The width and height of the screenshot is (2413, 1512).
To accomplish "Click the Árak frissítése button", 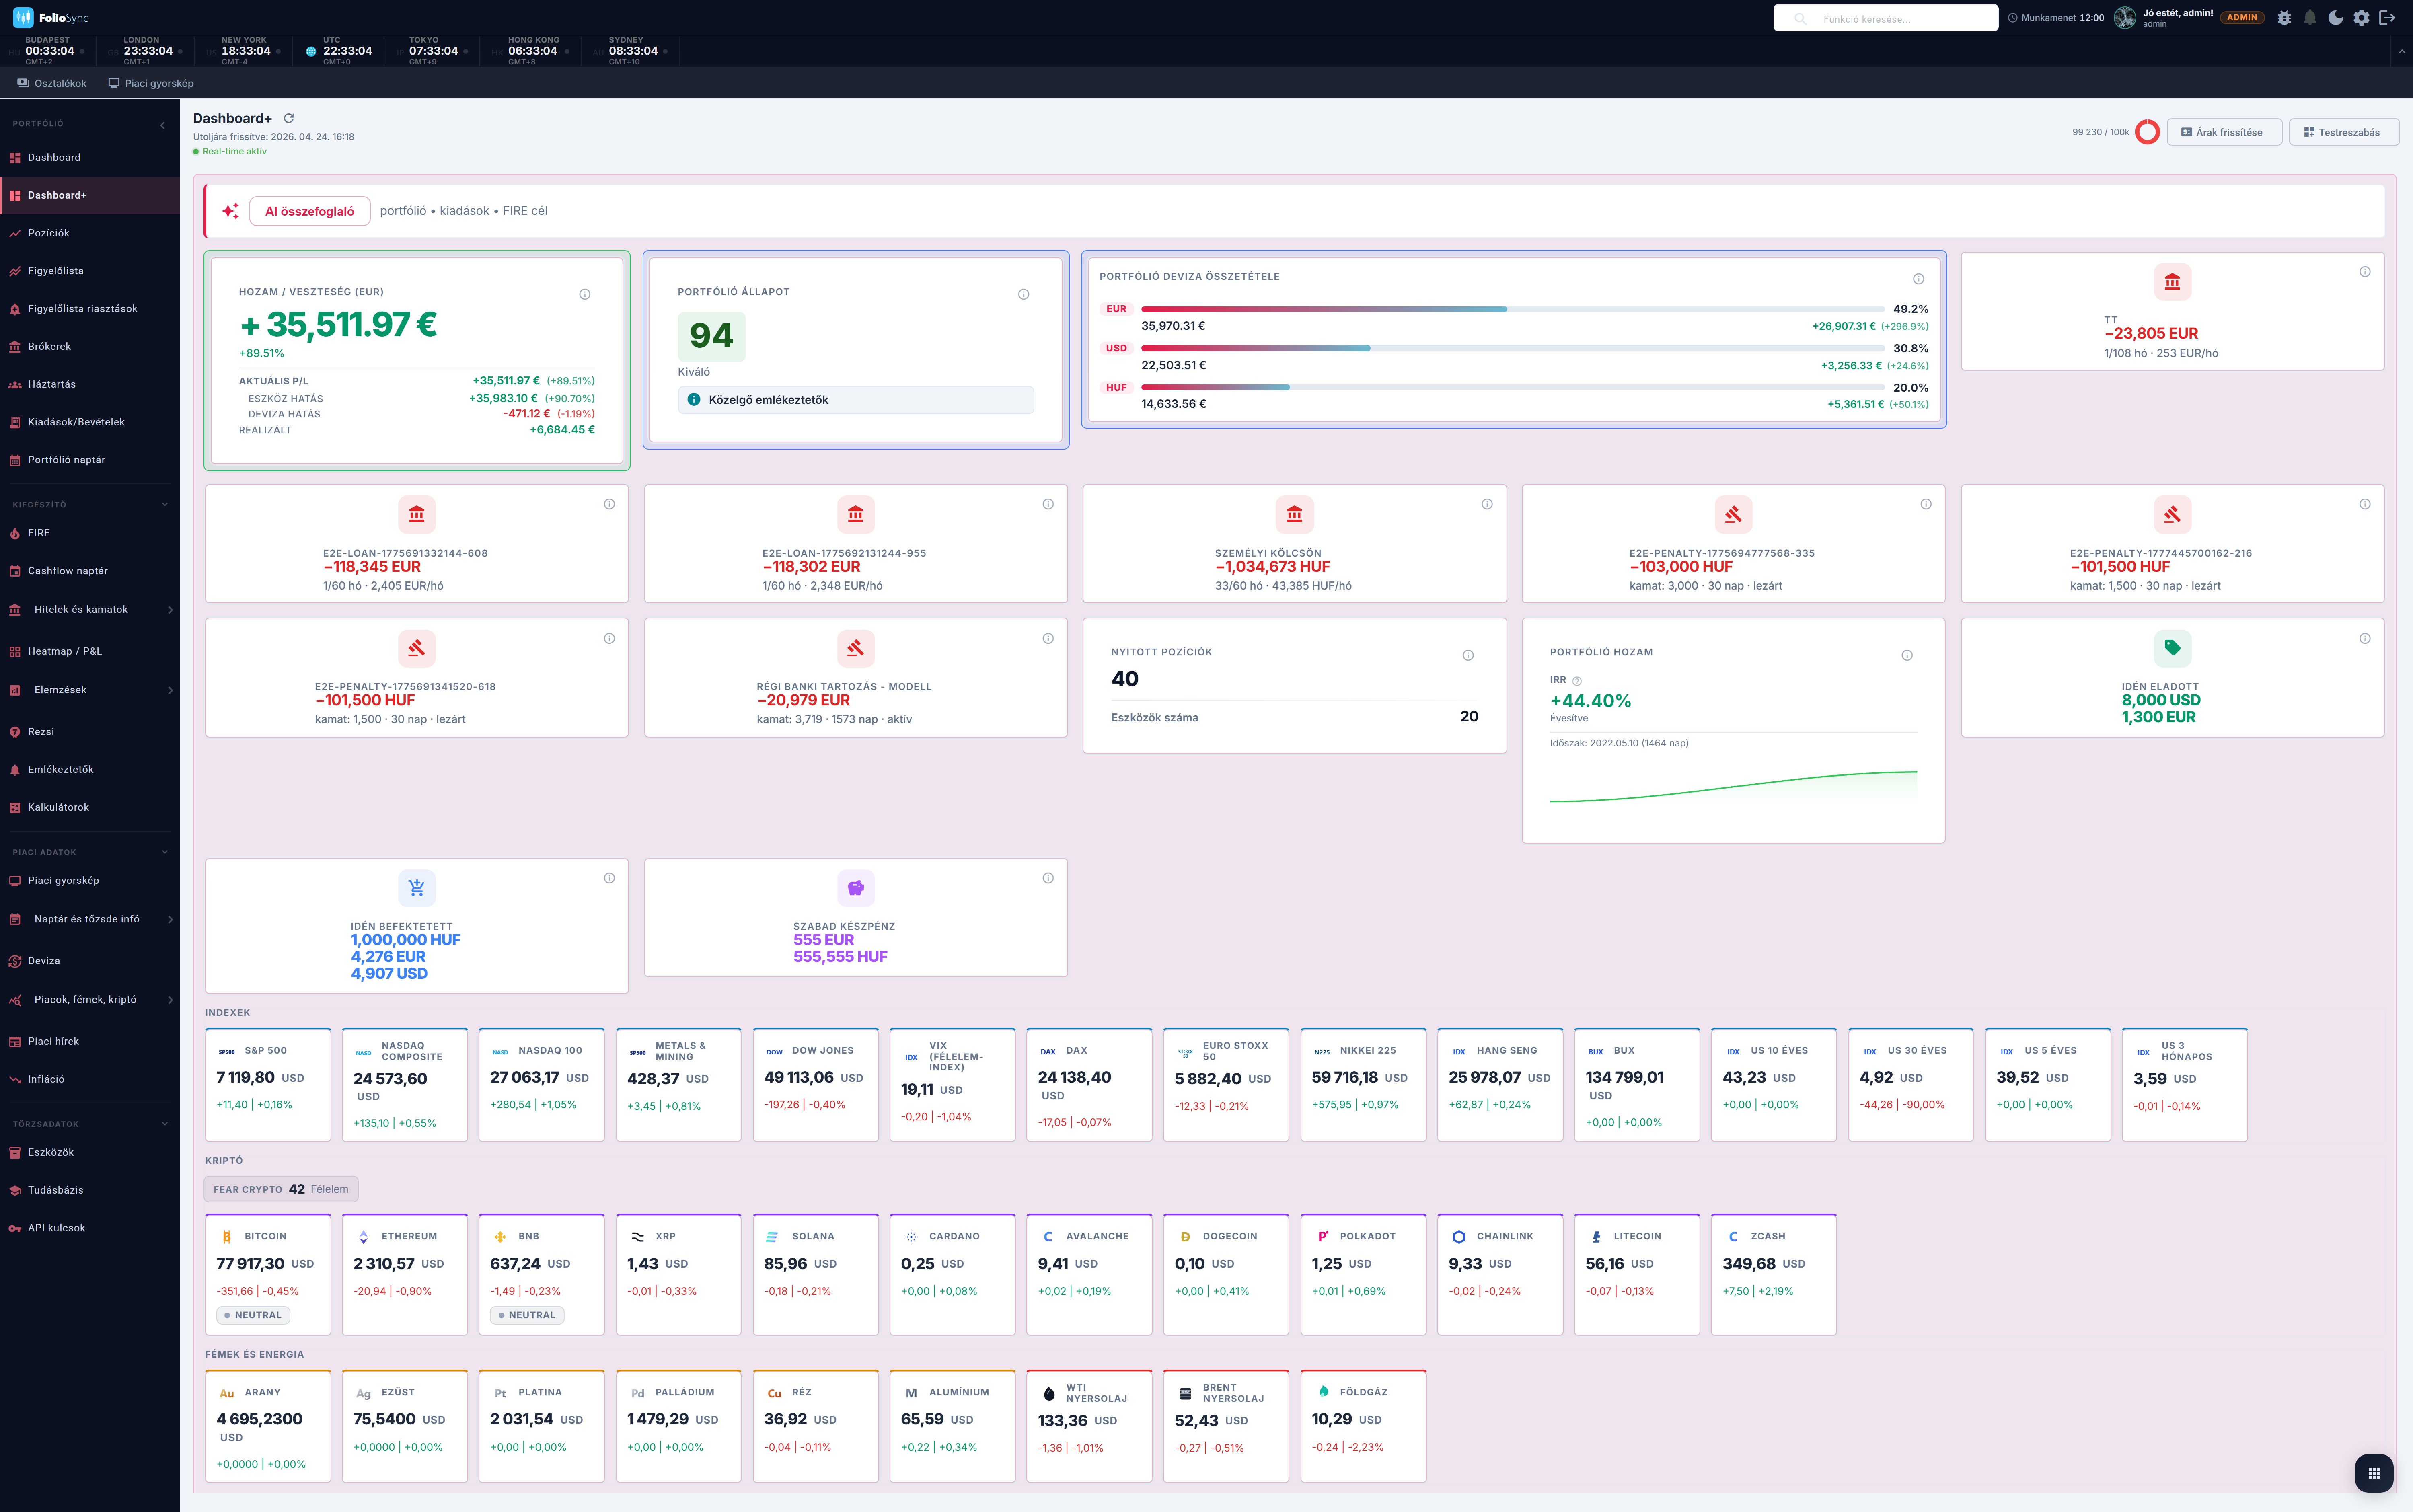I will point(2224,132).
